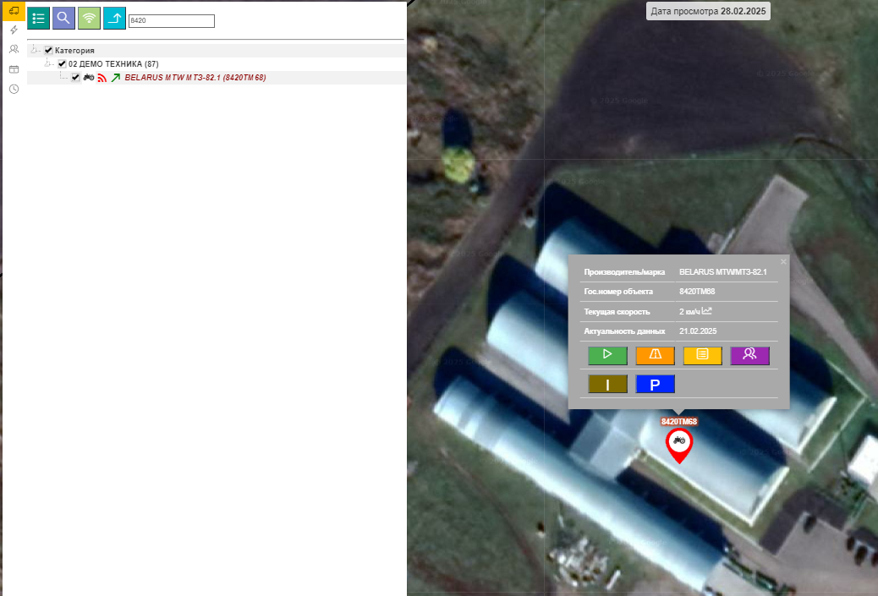Click the search field containing 8420
Viewport: 878px width, 596px height.
[x=171, y=21]
